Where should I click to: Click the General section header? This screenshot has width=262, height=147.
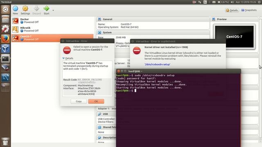[153, 19]
